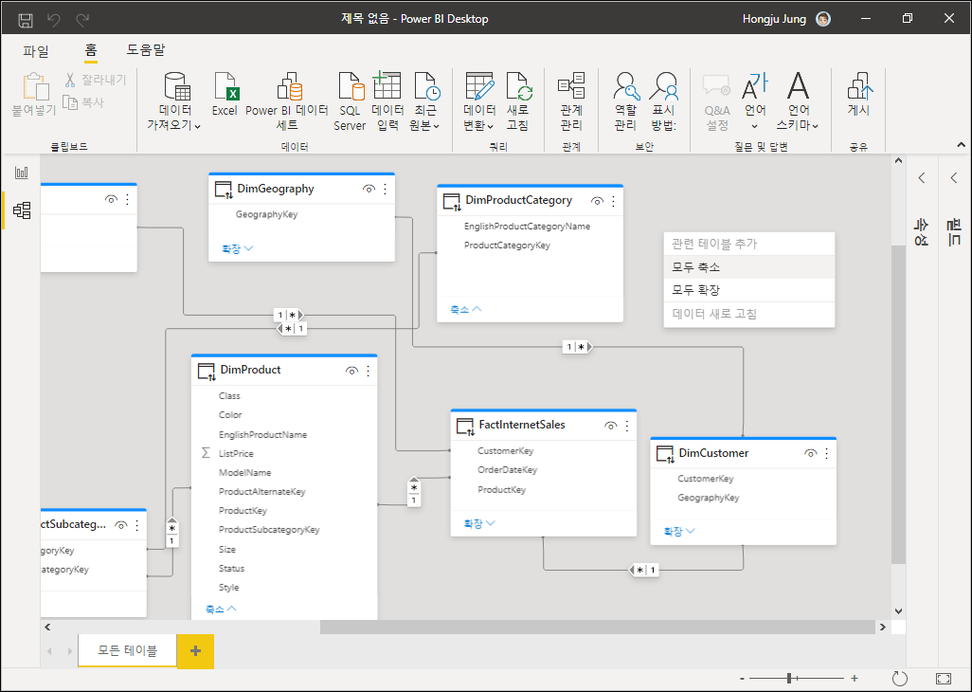Expand 필드 fields pane arrow
This screenshot has width=972, height=692.
point(953,178)
